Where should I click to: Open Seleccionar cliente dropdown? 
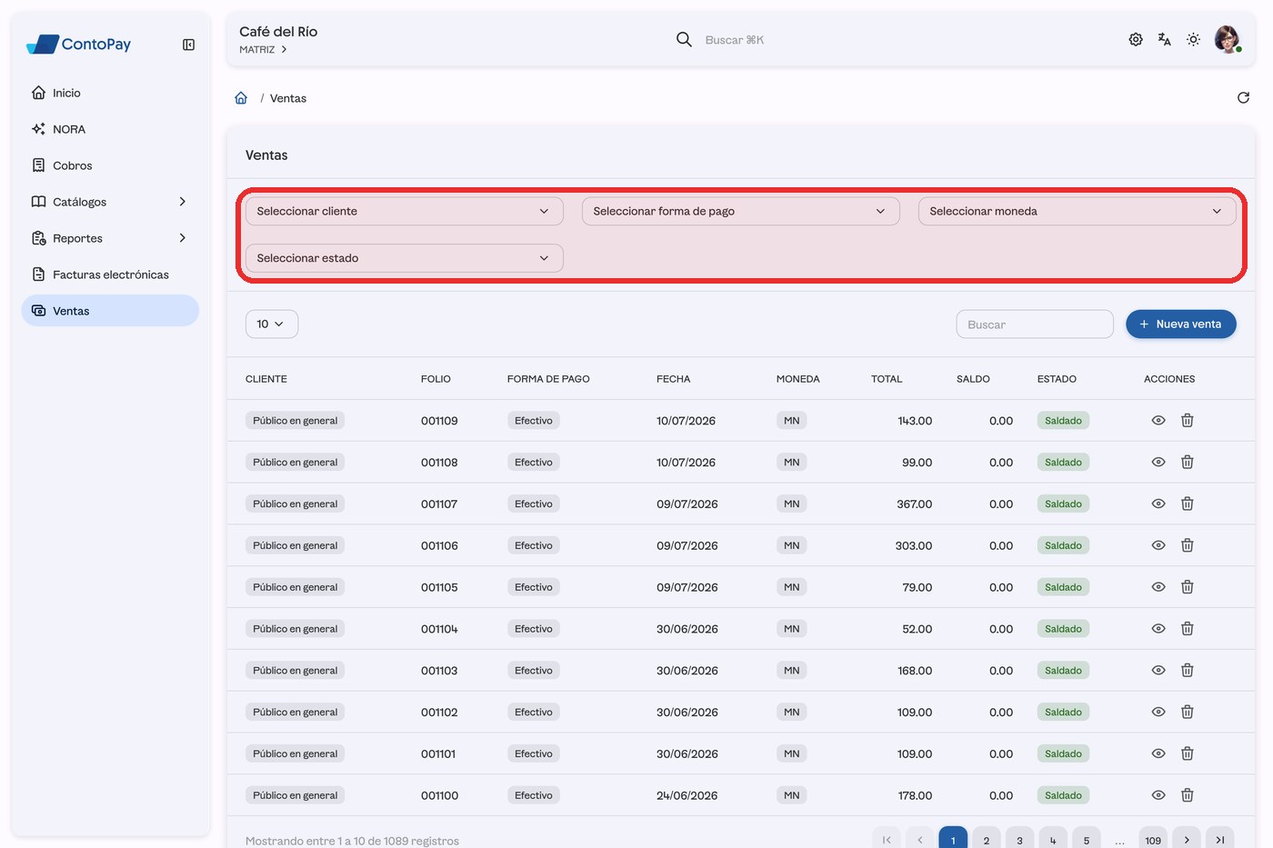404,211
